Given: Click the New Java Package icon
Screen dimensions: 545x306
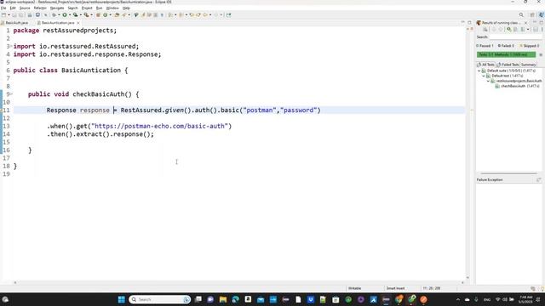Looking at the screenshot, I should (x=98, y=15).
